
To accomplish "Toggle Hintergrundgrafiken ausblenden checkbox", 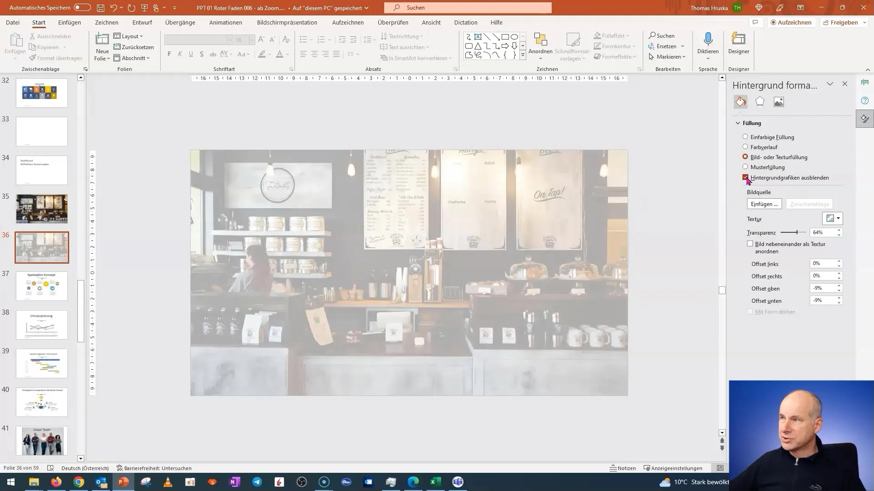I will [746, 177].
